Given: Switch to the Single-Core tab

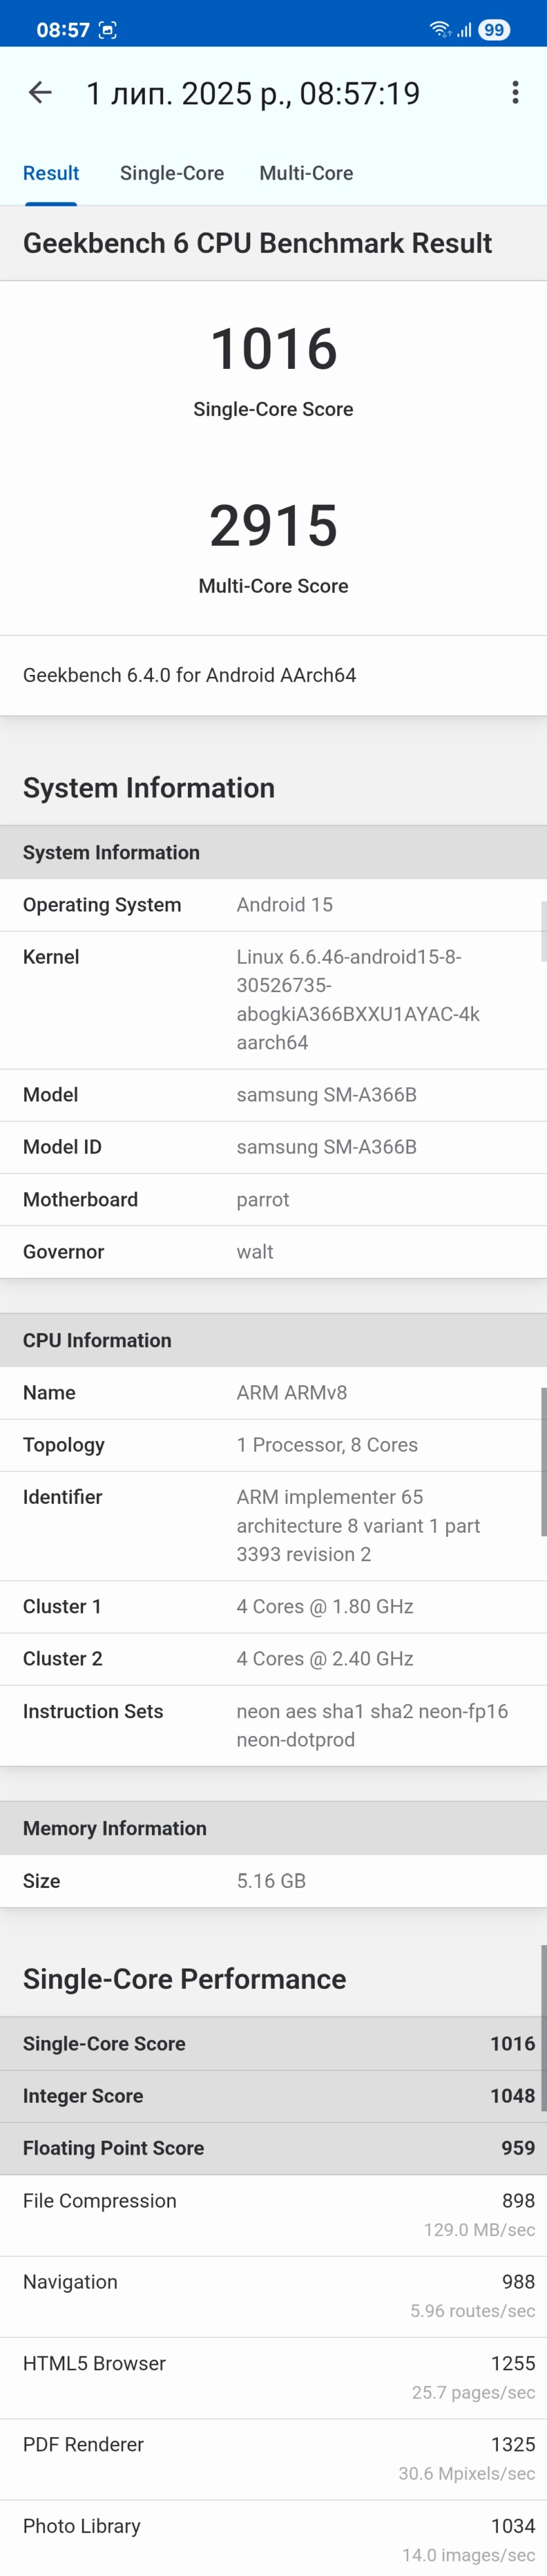Looking at the screenshot, I should pos(172,173).
